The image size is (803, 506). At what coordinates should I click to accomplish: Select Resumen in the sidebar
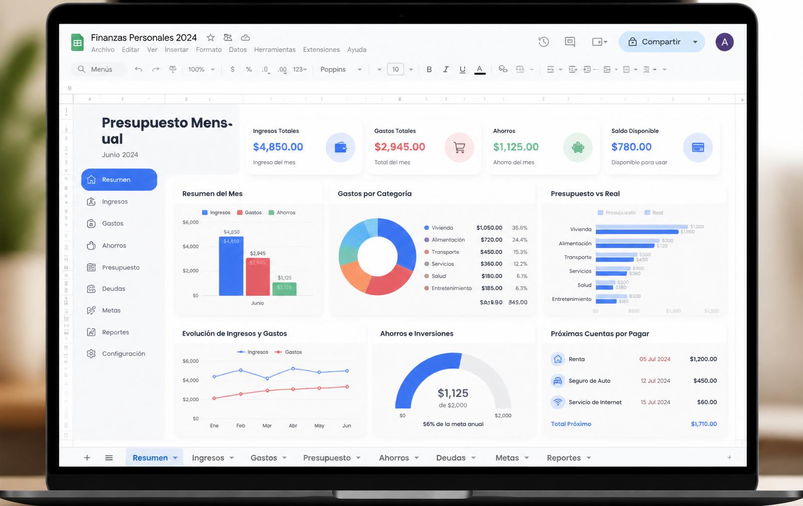tap(119, 180)
